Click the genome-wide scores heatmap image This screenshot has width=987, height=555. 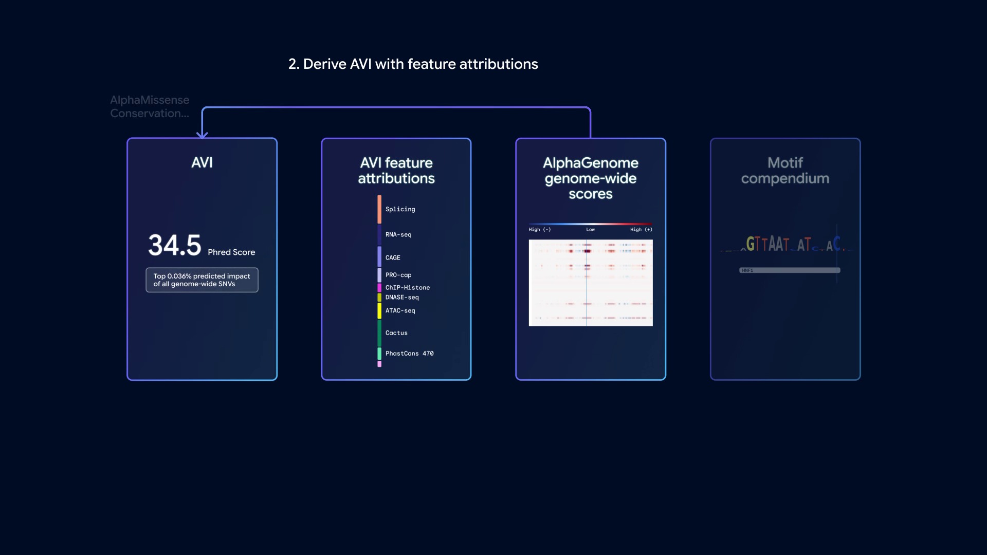coord(591,283)
